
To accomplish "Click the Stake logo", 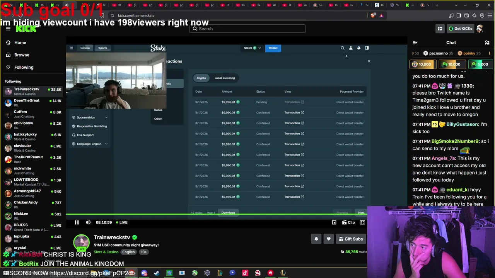I will [158, 48].
